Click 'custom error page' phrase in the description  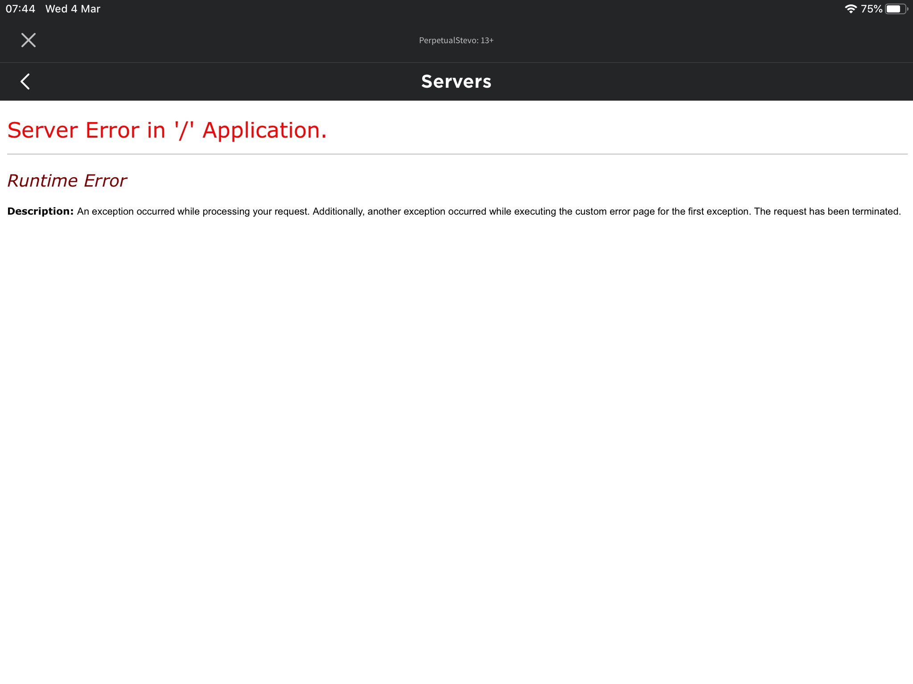tap(614, 212)
